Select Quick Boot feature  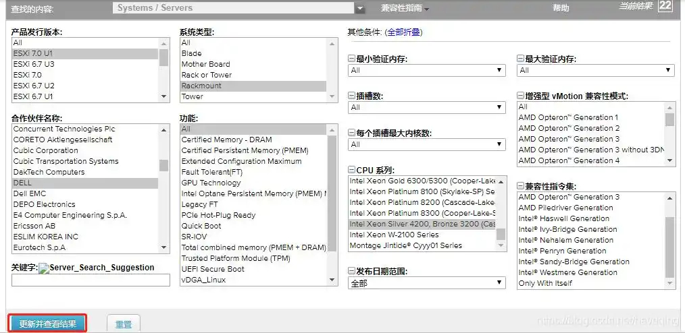[x=253, y=226]
